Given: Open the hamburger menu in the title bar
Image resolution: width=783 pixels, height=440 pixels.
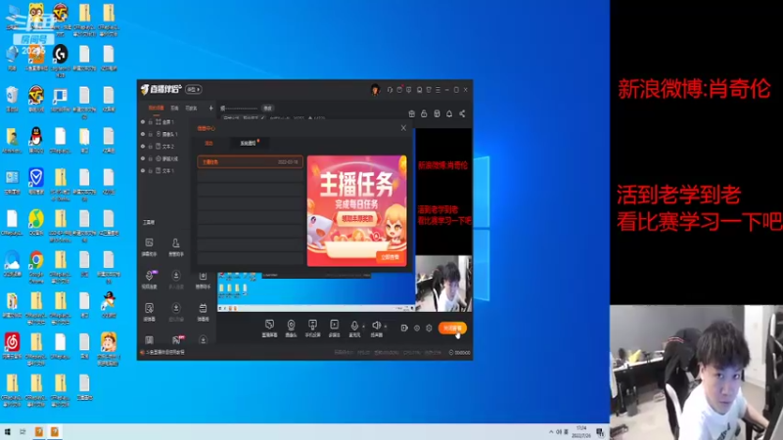Looking at the screenshot, I should coord(438,90).
